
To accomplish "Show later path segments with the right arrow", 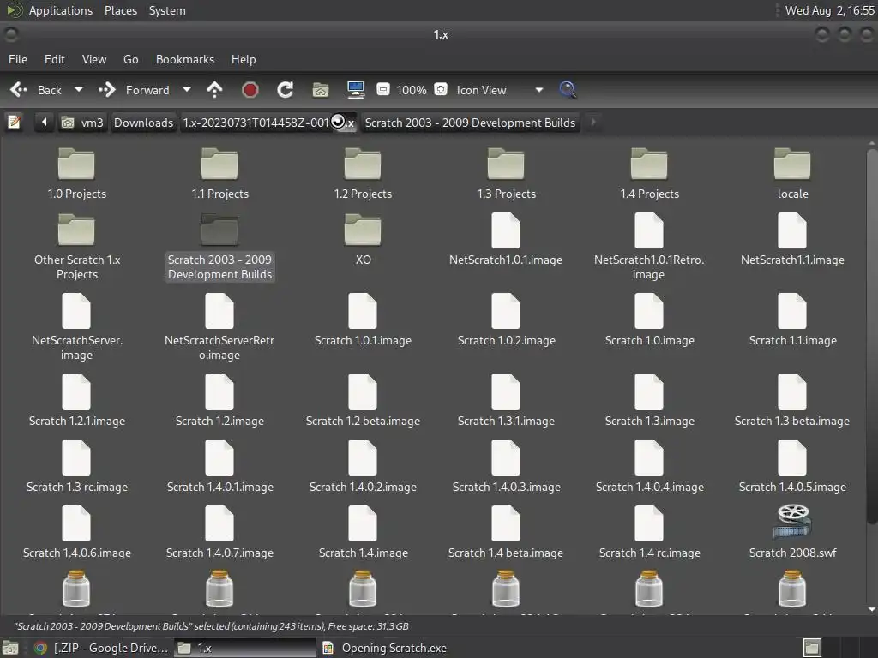I will point(593,122).
